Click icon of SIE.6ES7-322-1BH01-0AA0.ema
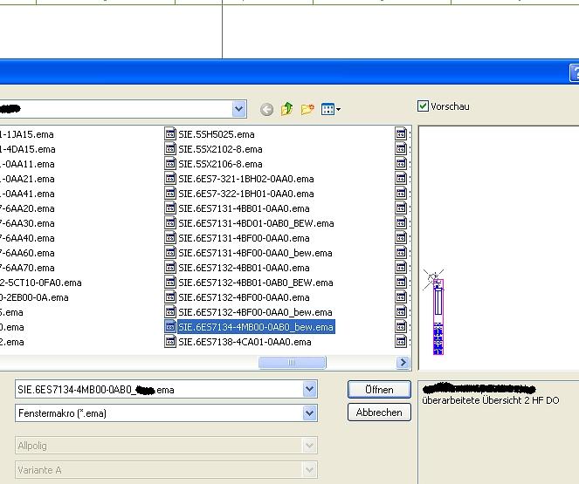Screen dimensions: 579x484 tap(170, 193)
